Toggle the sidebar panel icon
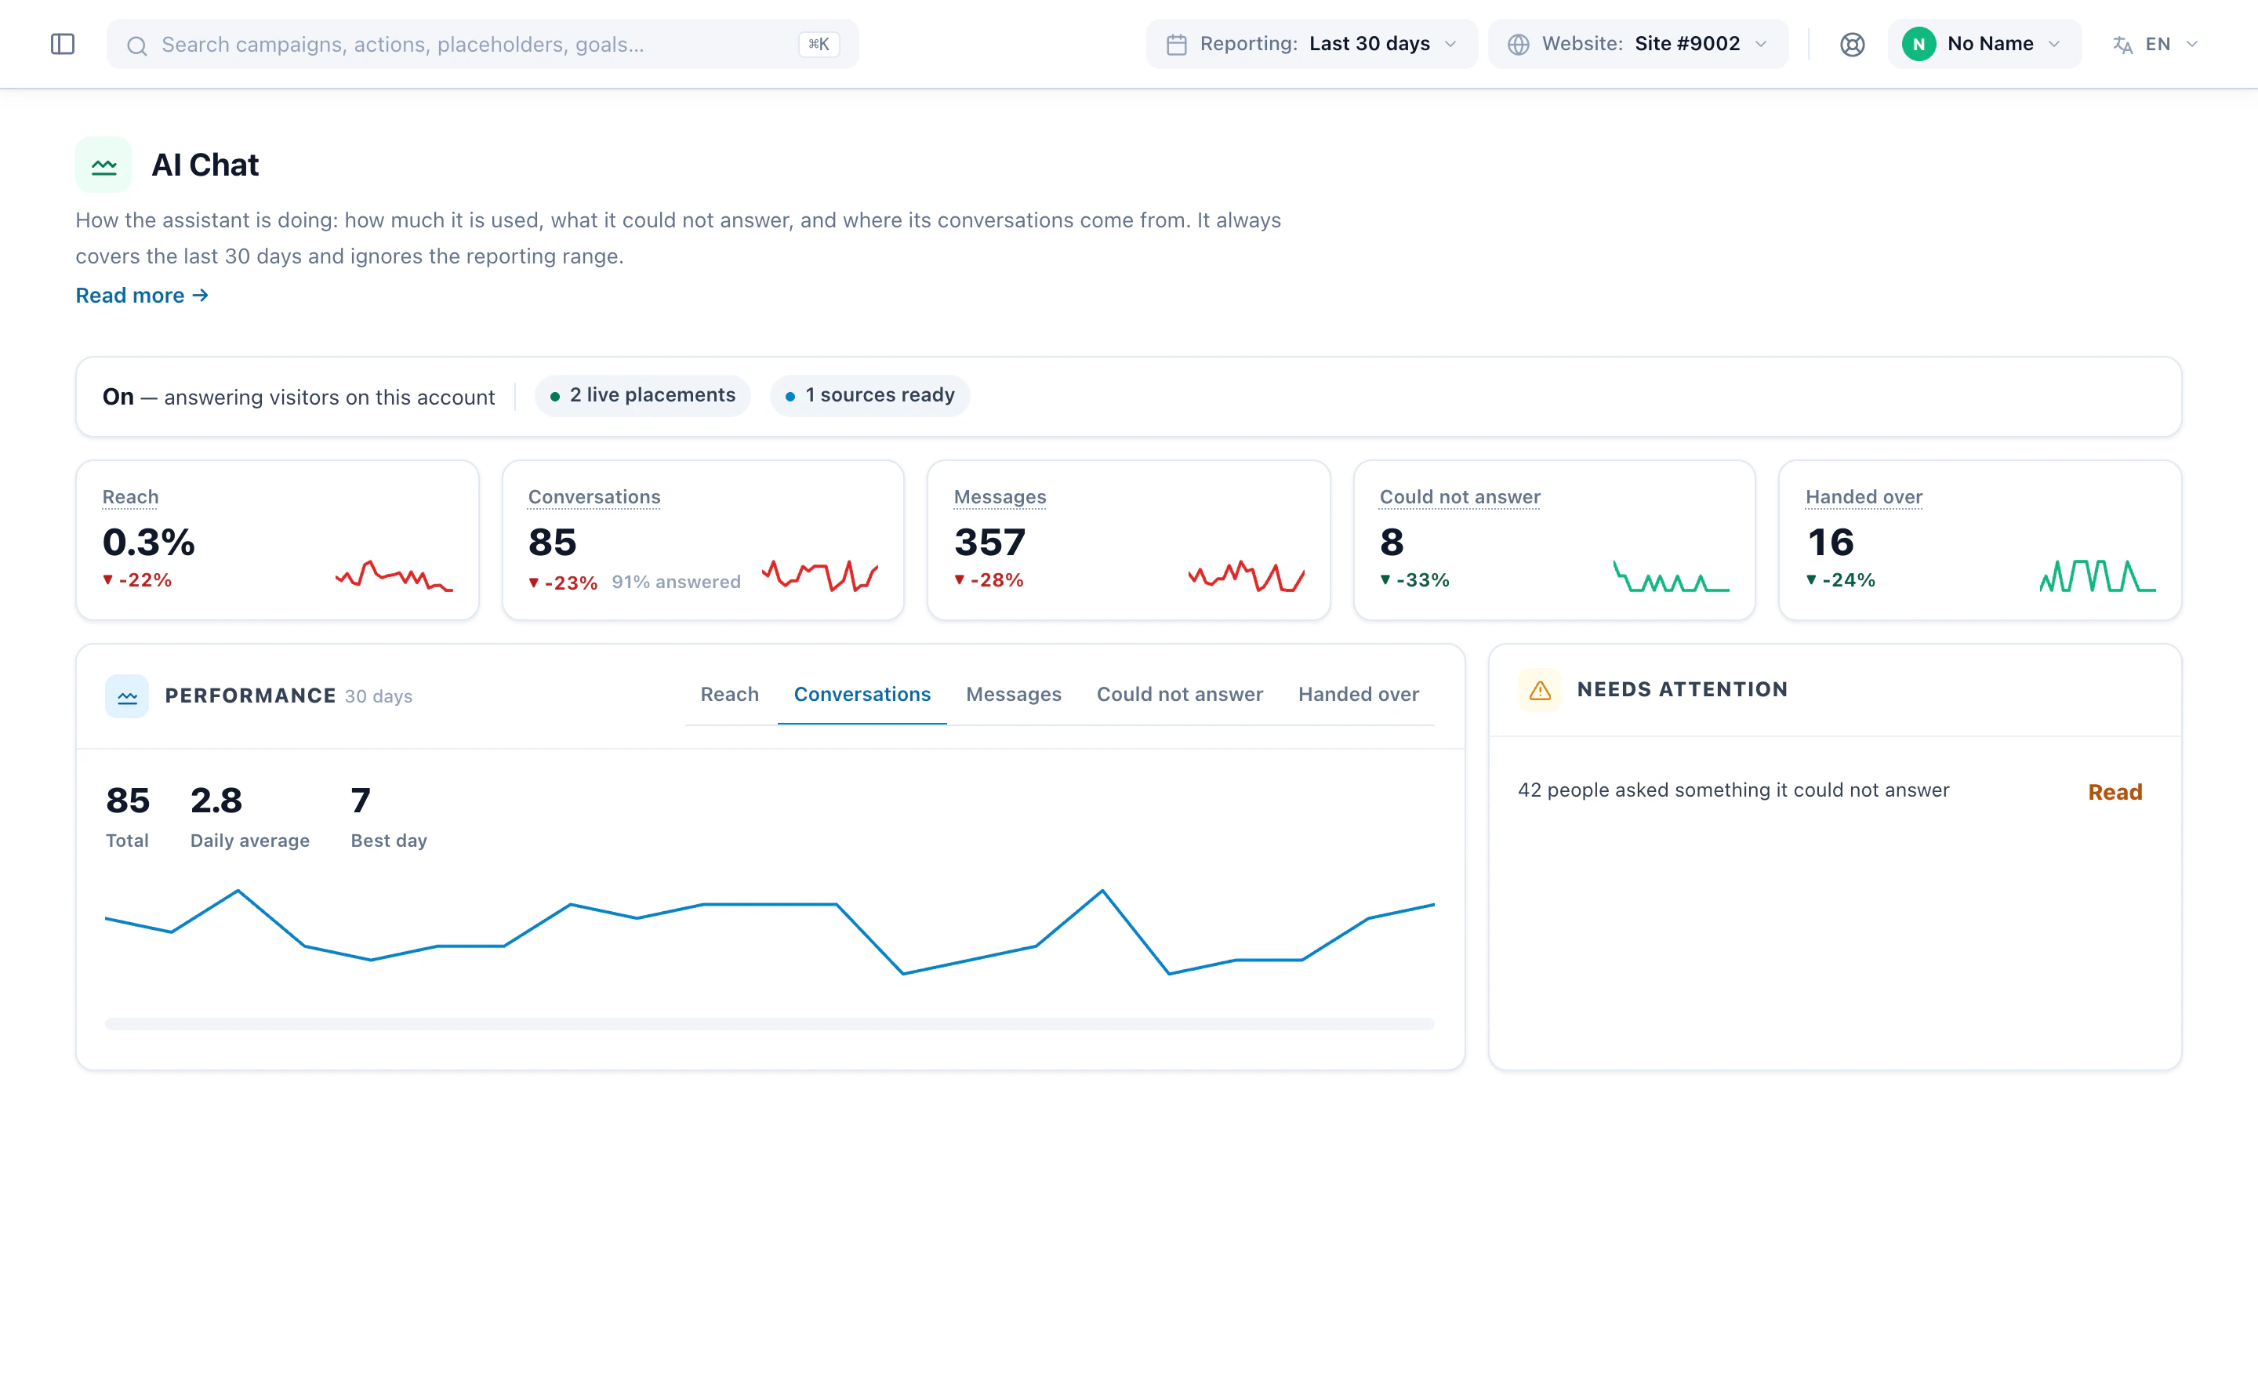The width and height of the screenshot is (2258, 1380). (x=62, y=44)
